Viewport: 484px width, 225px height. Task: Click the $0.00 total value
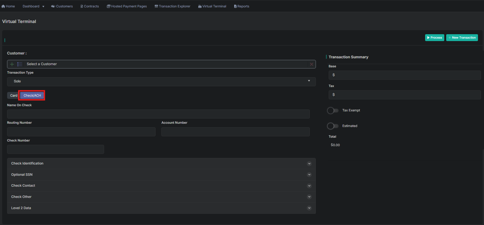[x=335, y=145]
